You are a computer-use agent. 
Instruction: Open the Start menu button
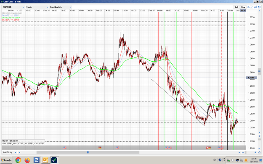pos(6,160)
